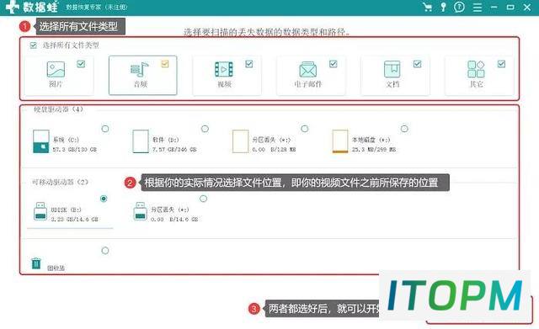Uncheck the 其它 checkbox

click(502, 64)
